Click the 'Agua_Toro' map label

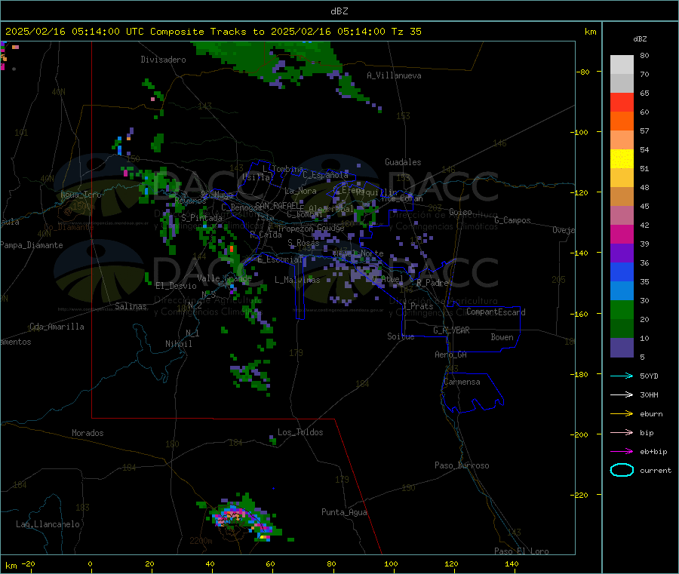[81, 195]
